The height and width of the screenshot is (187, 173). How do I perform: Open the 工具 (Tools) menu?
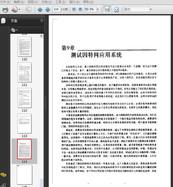[x=61, y=2]
